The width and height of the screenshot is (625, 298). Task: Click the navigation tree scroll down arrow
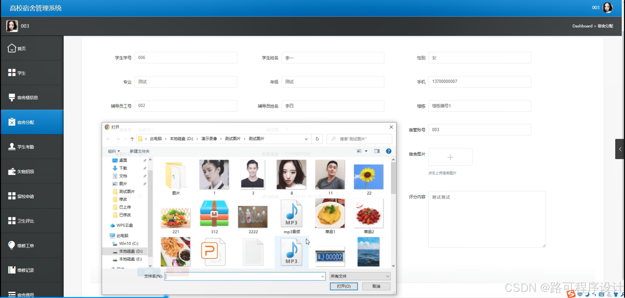[x=150, y=266]
